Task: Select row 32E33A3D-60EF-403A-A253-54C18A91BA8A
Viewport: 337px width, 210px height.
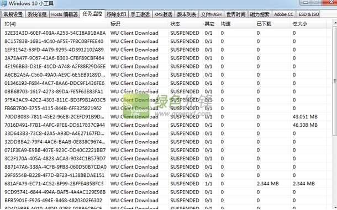Action: [x=167, y=33]
